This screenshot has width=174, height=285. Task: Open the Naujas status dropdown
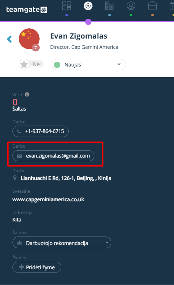89,65
